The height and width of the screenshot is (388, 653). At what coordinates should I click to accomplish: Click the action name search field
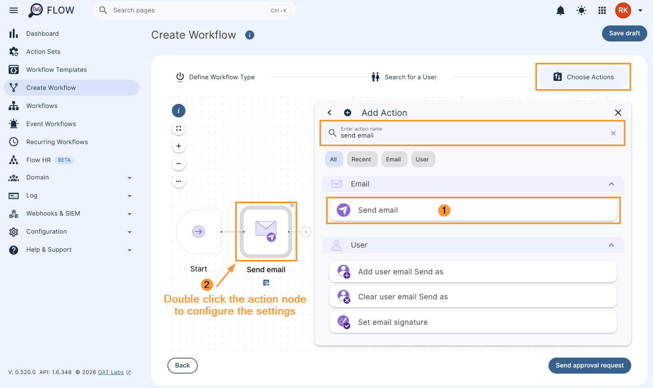[472, 133]
